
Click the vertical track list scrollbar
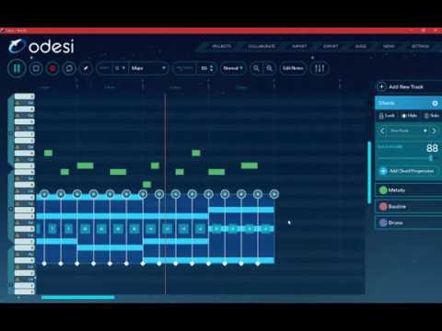pyautogui.click(x=369, y=172)
